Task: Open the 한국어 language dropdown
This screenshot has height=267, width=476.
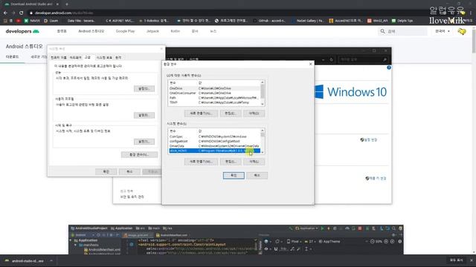Action: tap(443, 31)
